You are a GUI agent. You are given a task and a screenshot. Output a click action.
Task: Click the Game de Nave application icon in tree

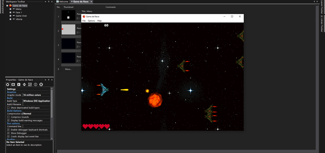(x=10, y=6)
